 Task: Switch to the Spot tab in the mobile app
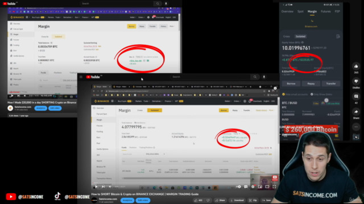(x=300, y=11)
